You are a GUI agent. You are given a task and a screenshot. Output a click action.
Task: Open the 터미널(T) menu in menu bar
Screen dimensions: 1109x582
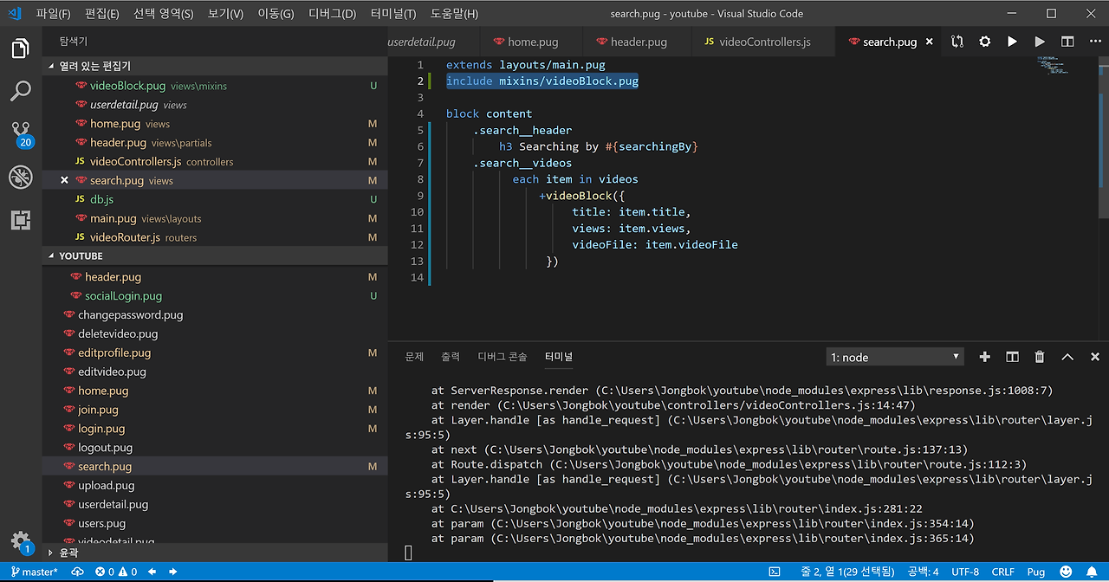point(392,14)
